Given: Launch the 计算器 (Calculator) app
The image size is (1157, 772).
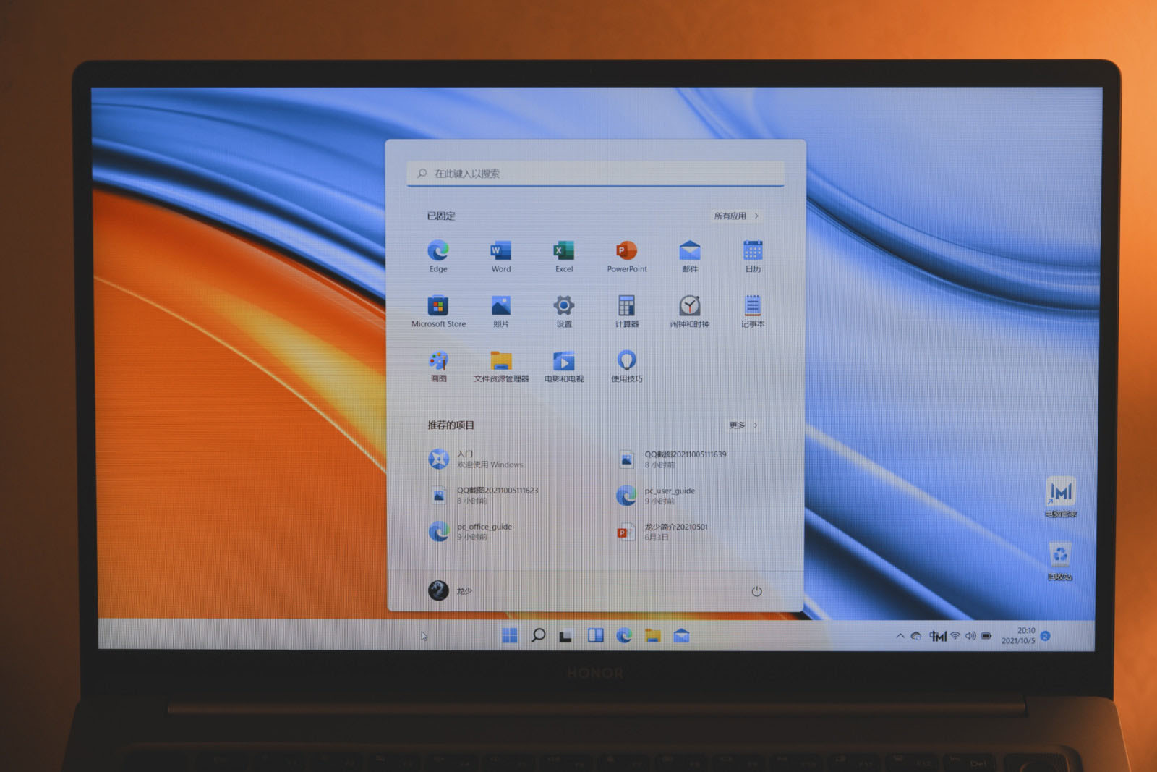Looking at the screenshot, I should pos(626,307).
